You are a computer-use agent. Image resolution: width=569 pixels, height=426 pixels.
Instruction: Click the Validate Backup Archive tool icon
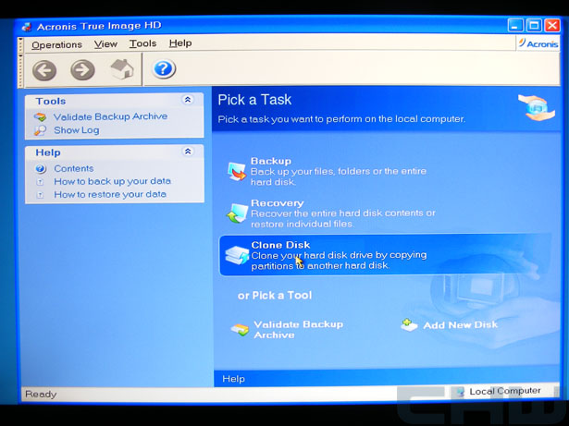point(241,330)
